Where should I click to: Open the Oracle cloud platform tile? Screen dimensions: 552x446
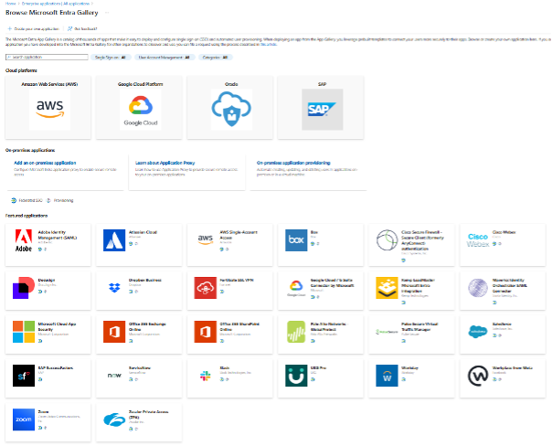click(230, 107)
